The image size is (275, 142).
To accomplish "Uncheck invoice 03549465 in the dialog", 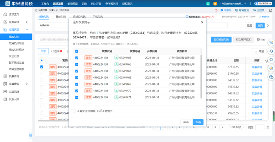I will [x=77, y=58].
